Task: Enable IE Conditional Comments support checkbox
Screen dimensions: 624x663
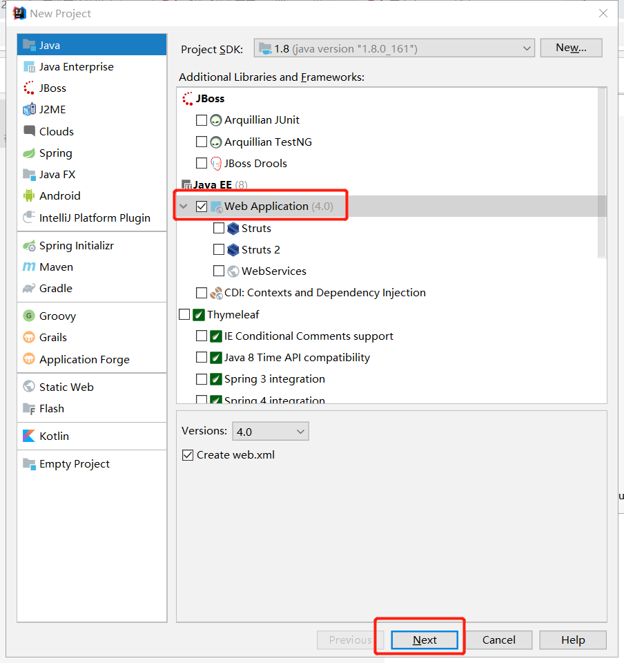Action: [x=202, y=336]
